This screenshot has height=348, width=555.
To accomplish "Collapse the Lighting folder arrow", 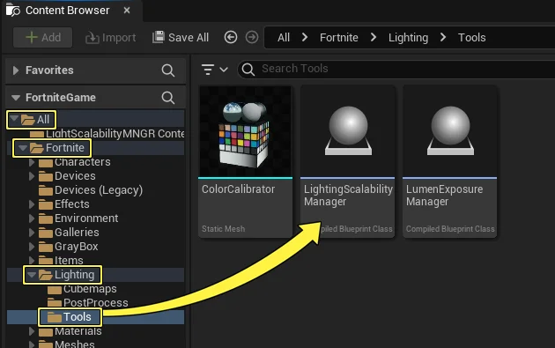I will (32, 274).
